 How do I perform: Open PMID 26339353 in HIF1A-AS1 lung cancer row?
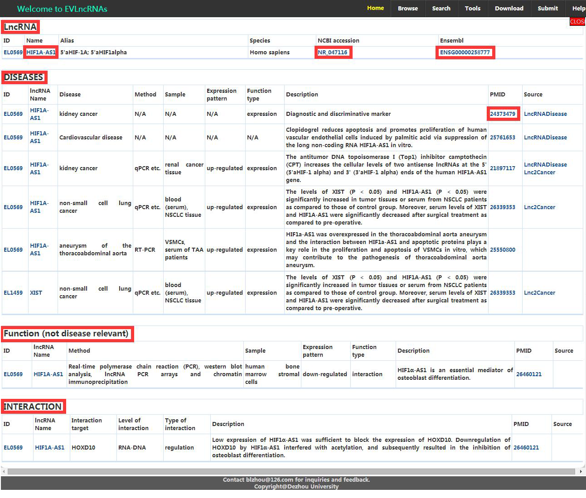click(x=503, y=207)
